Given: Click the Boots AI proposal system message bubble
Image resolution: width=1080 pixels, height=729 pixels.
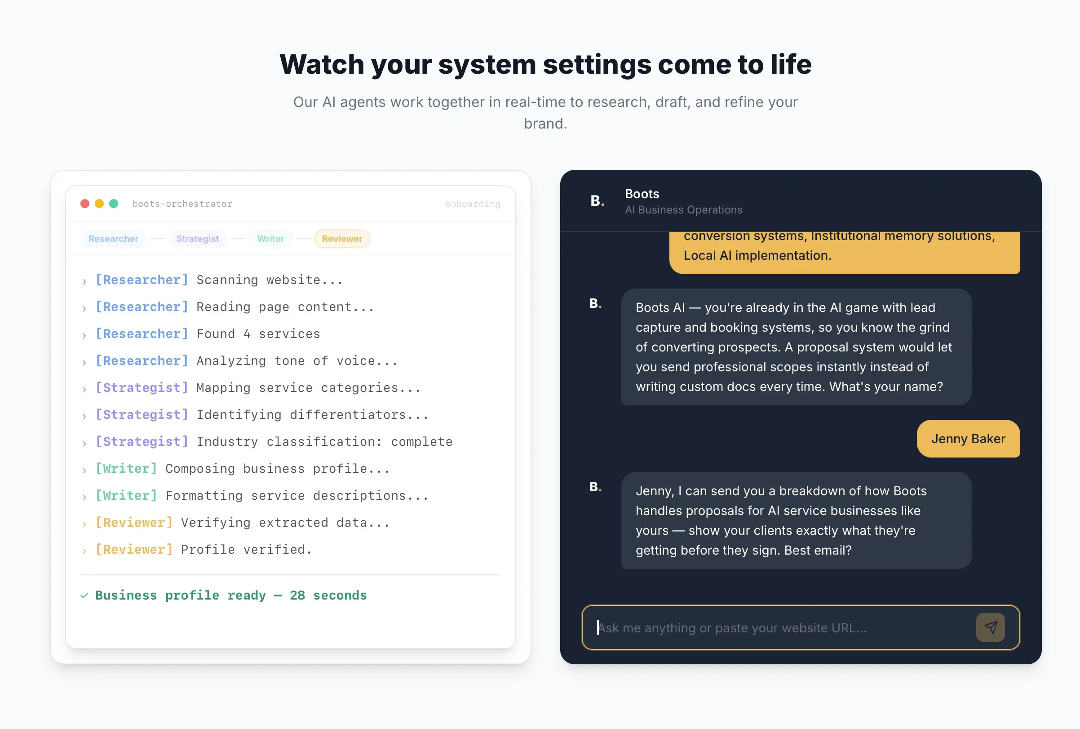Looking at the screenshot, I should pos(796,347).
